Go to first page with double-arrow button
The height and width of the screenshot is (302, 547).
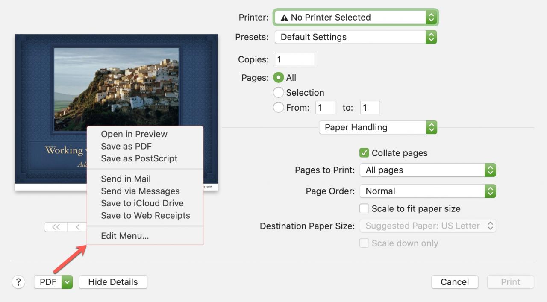pyautogui.click(x=56, y=227)
